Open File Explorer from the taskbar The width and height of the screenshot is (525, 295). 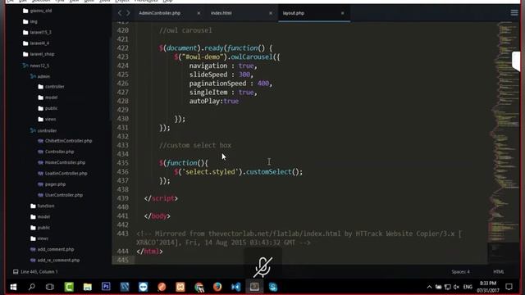click(x=88, y=287)
